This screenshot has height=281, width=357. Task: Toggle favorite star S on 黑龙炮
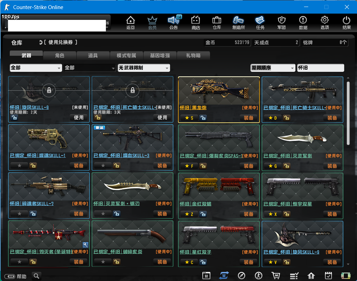[189, 118]
